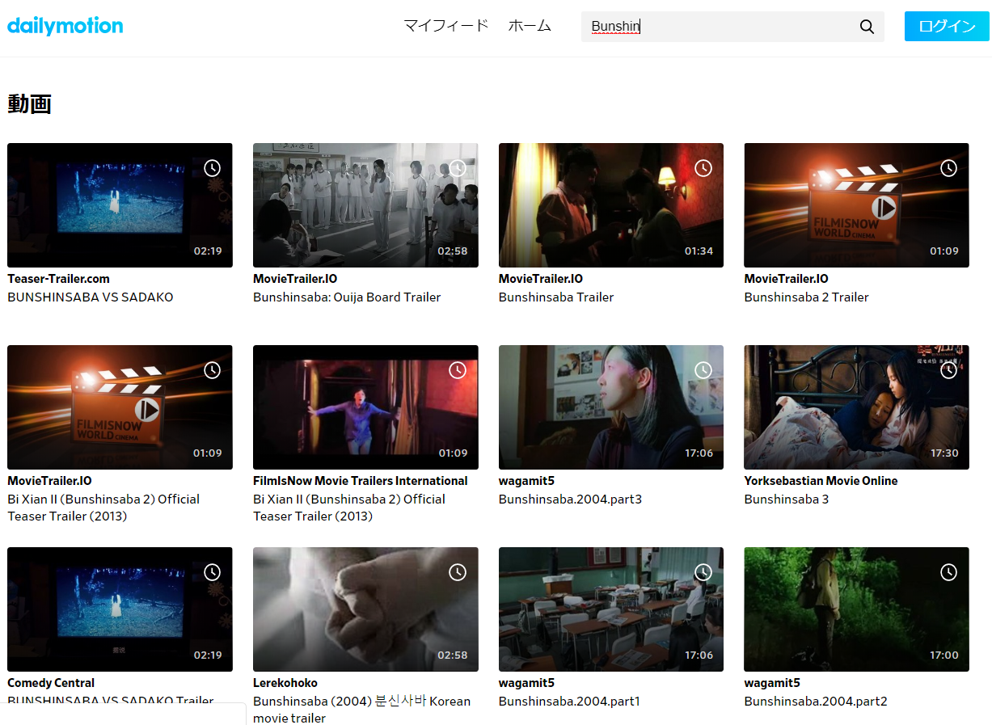Visit MovieTrailer.IO channel above Bunshinsaba 2 Trailer

tap(786, 279)
